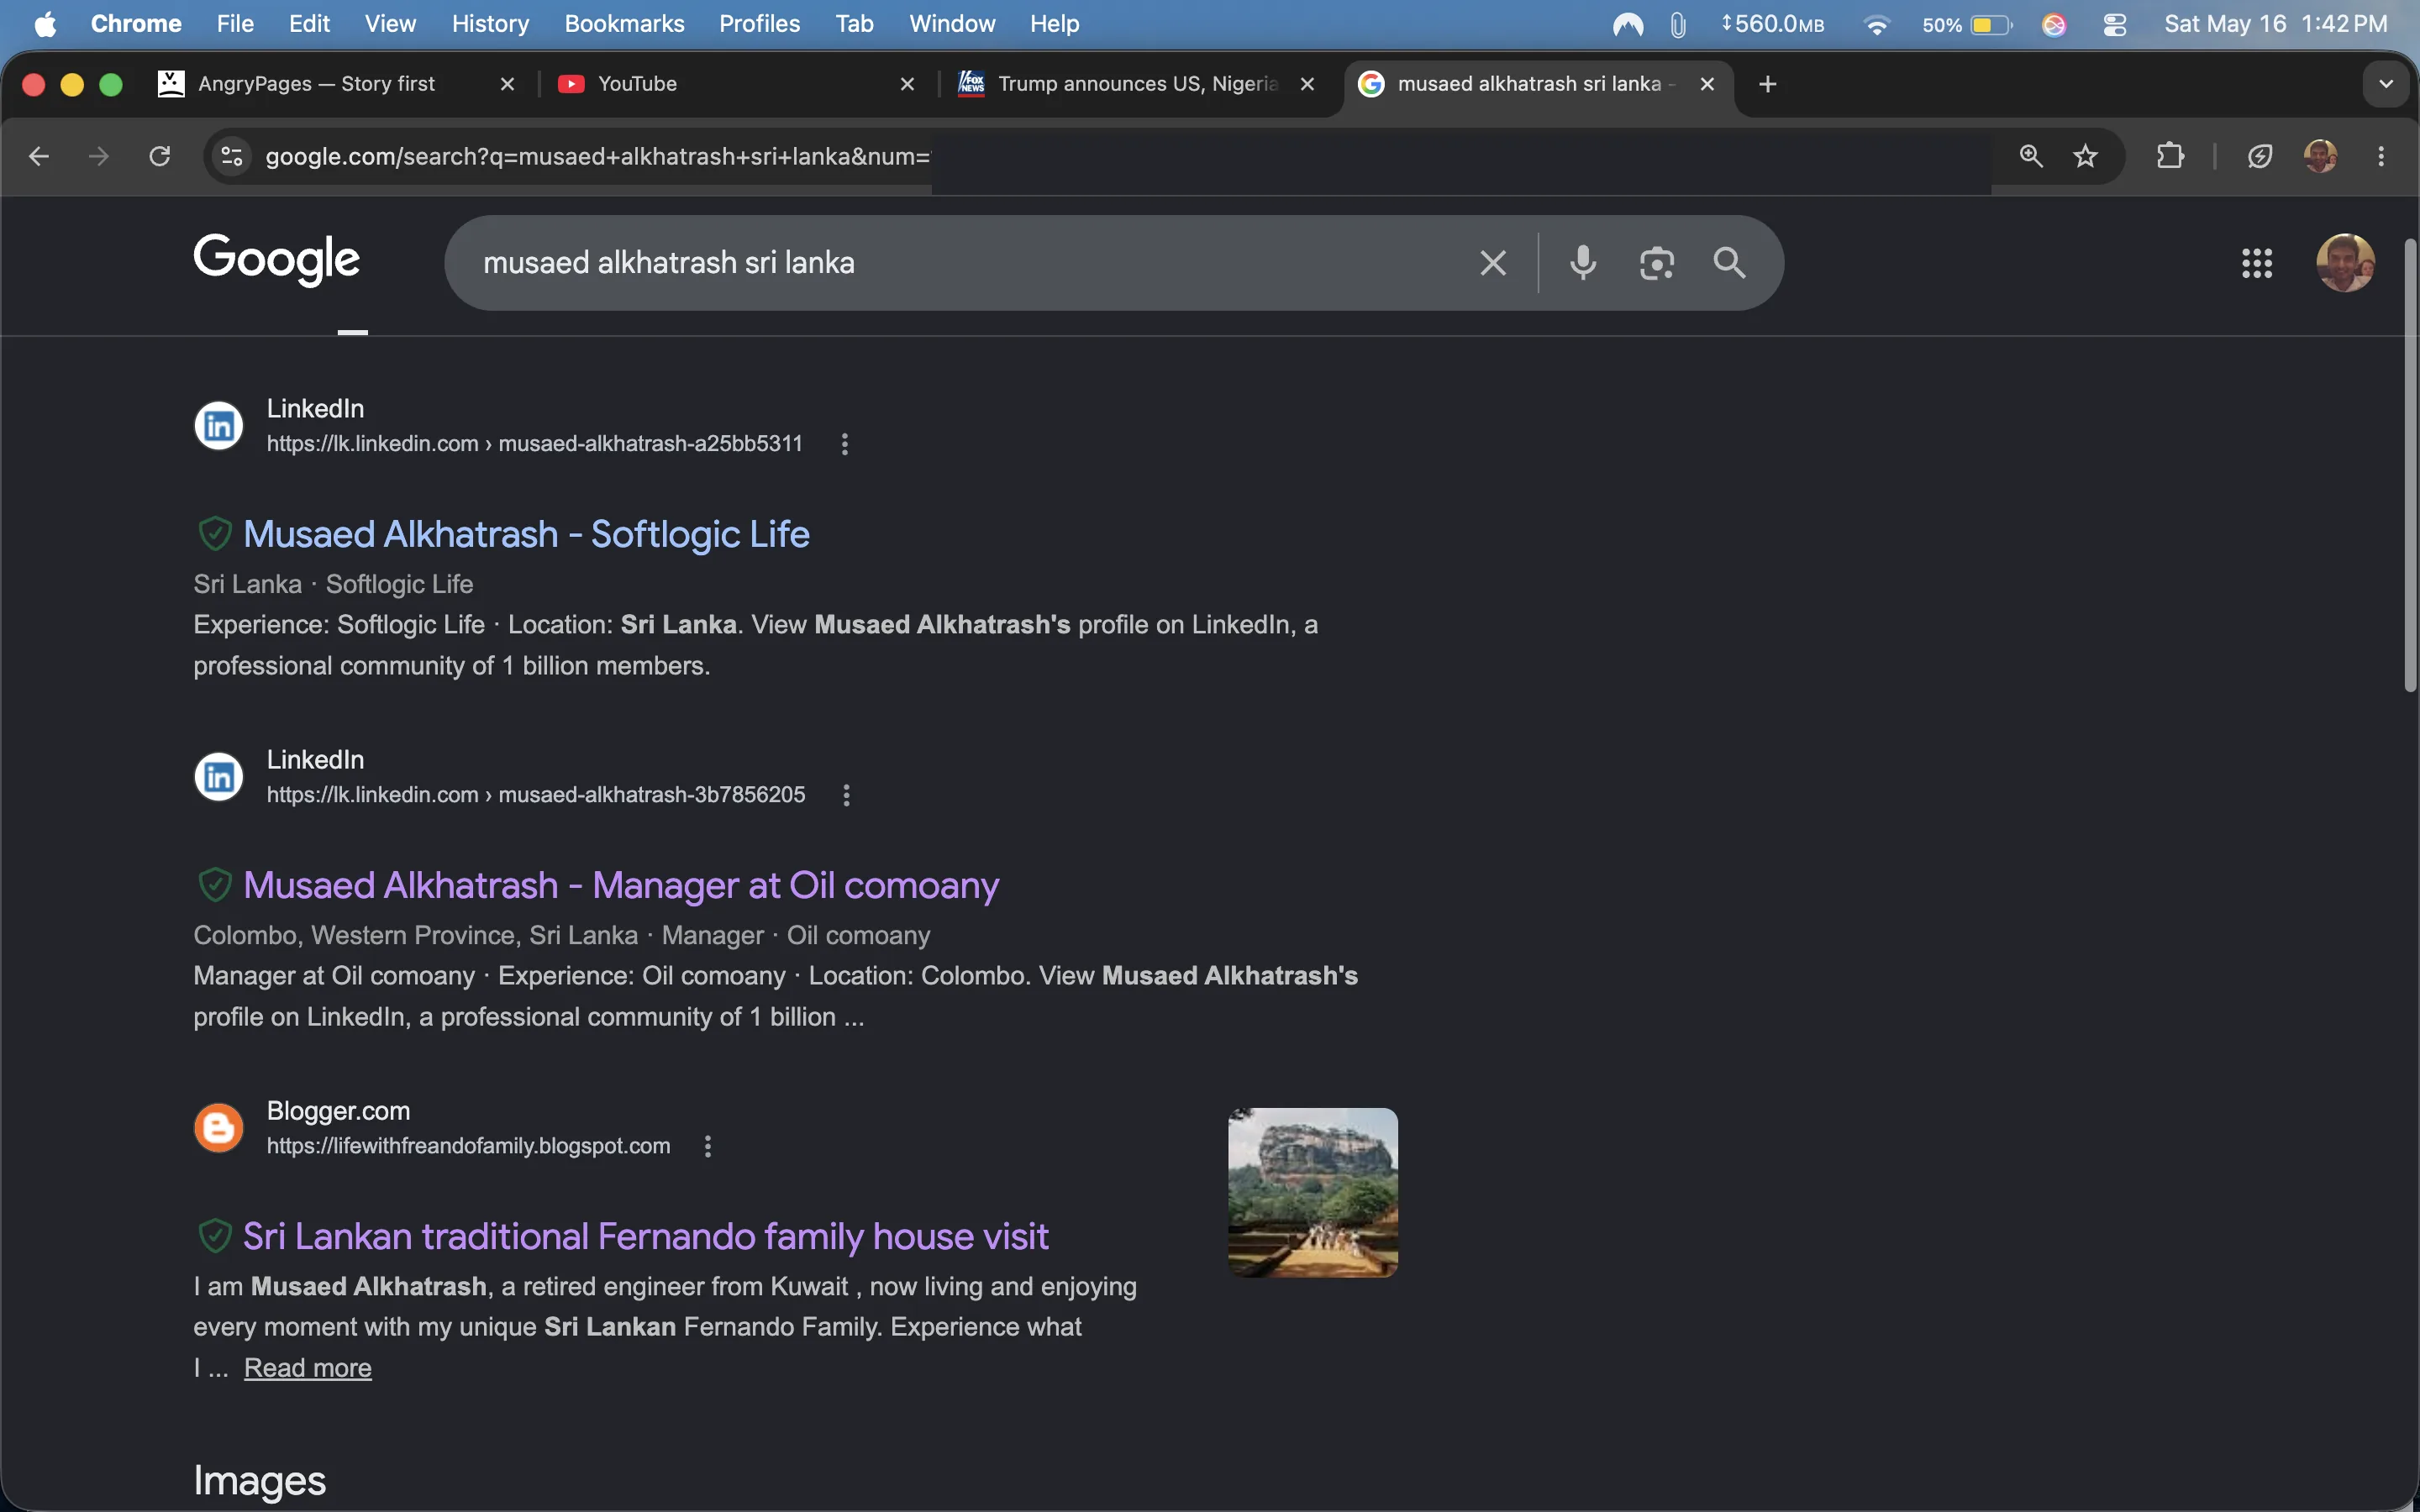Open Control Center in menu bar
2420x1512 pixels.
pyautogui.click(x=2115, y=24)
